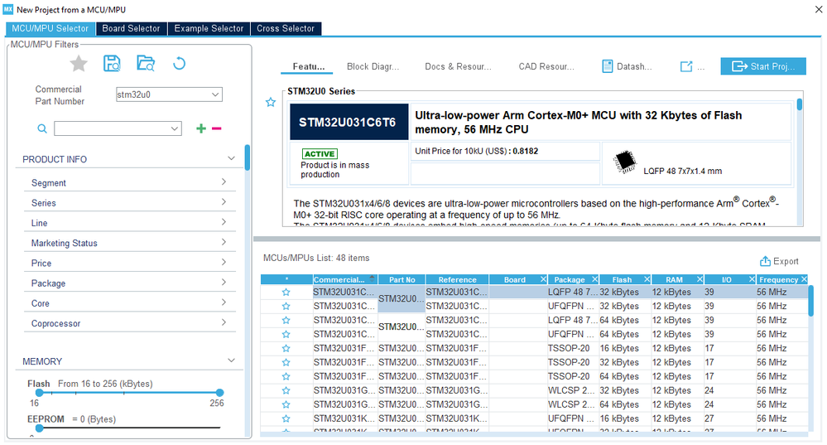This screenshot has width=827, height=445.
Task: Open the Features tab
Action: pos(309,66)
